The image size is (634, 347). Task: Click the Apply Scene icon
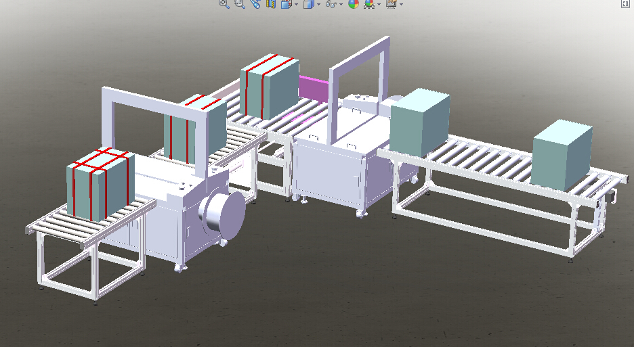click(368, 3)
